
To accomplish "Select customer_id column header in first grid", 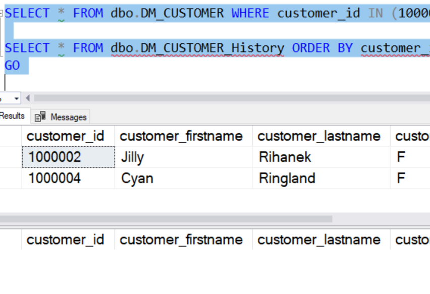I will click(x=66, y=136).
